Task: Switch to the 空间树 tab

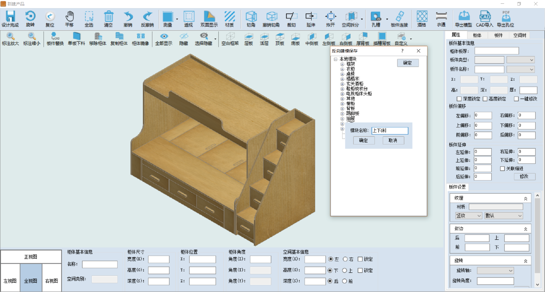Action: 519,35
